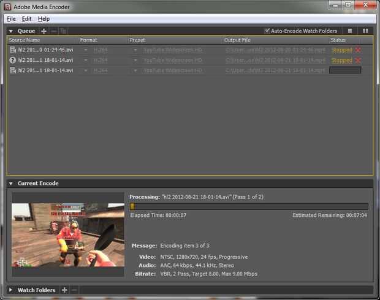Image resolution: width=380 pixels, height=300 pixels.
Task: Open Format dropdown for 01-24-46.avi row
Action: pyautogui.click(x=86, y=50)
